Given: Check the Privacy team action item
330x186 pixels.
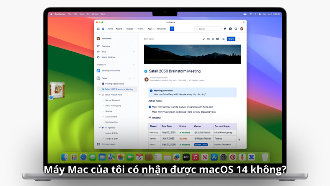Looking at the screenshot, I should (150, 112).
